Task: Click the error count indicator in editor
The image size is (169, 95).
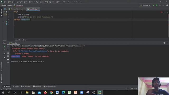Action: tap(162, 12)
